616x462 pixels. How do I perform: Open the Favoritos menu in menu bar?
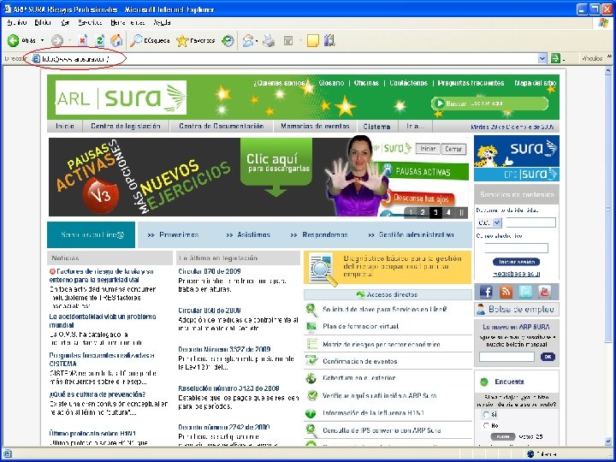[x=90, y=22]
